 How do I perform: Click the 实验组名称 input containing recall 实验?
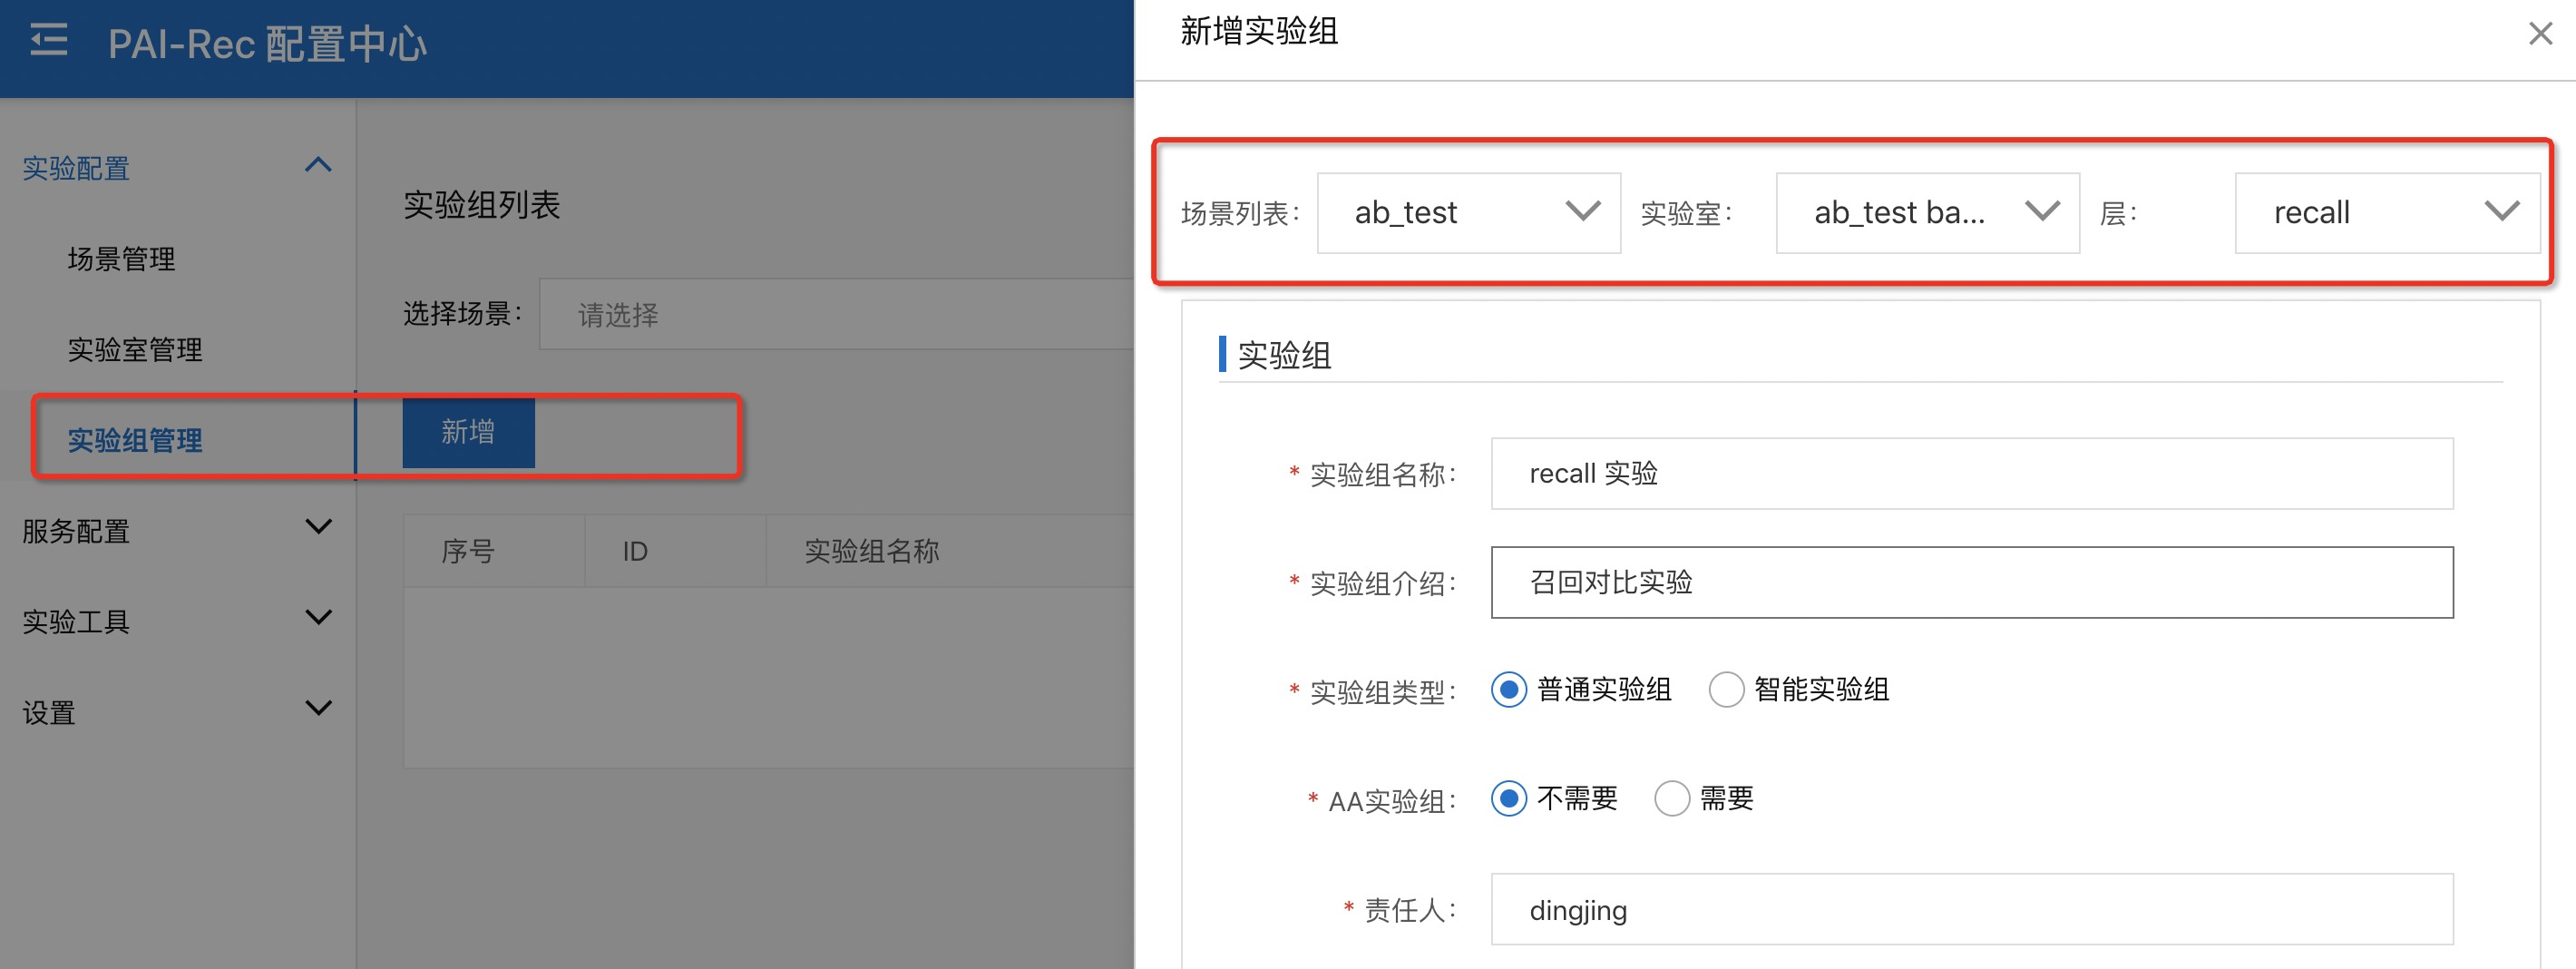(1969, 472)
